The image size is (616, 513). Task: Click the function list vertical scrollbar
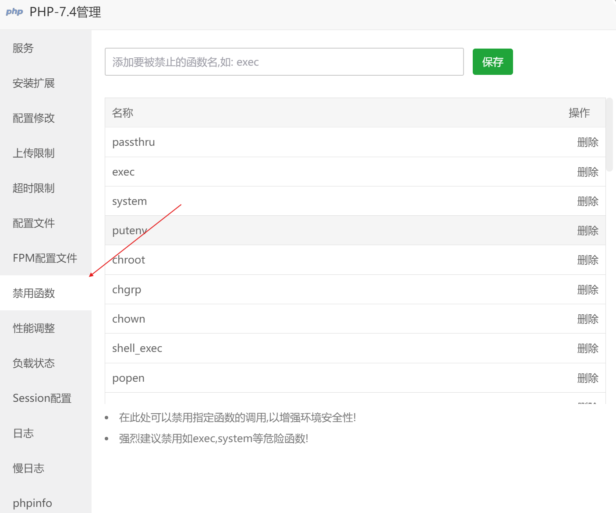pos(609,135)
